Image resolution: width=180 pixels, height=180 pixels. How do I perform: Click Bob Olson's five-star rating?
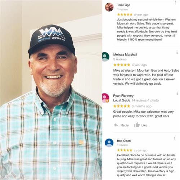coord(125,150)
